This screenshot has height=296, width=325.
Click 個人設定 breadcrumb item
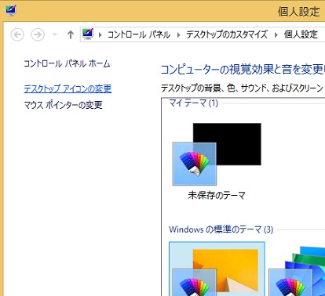[x=301, y=34]
